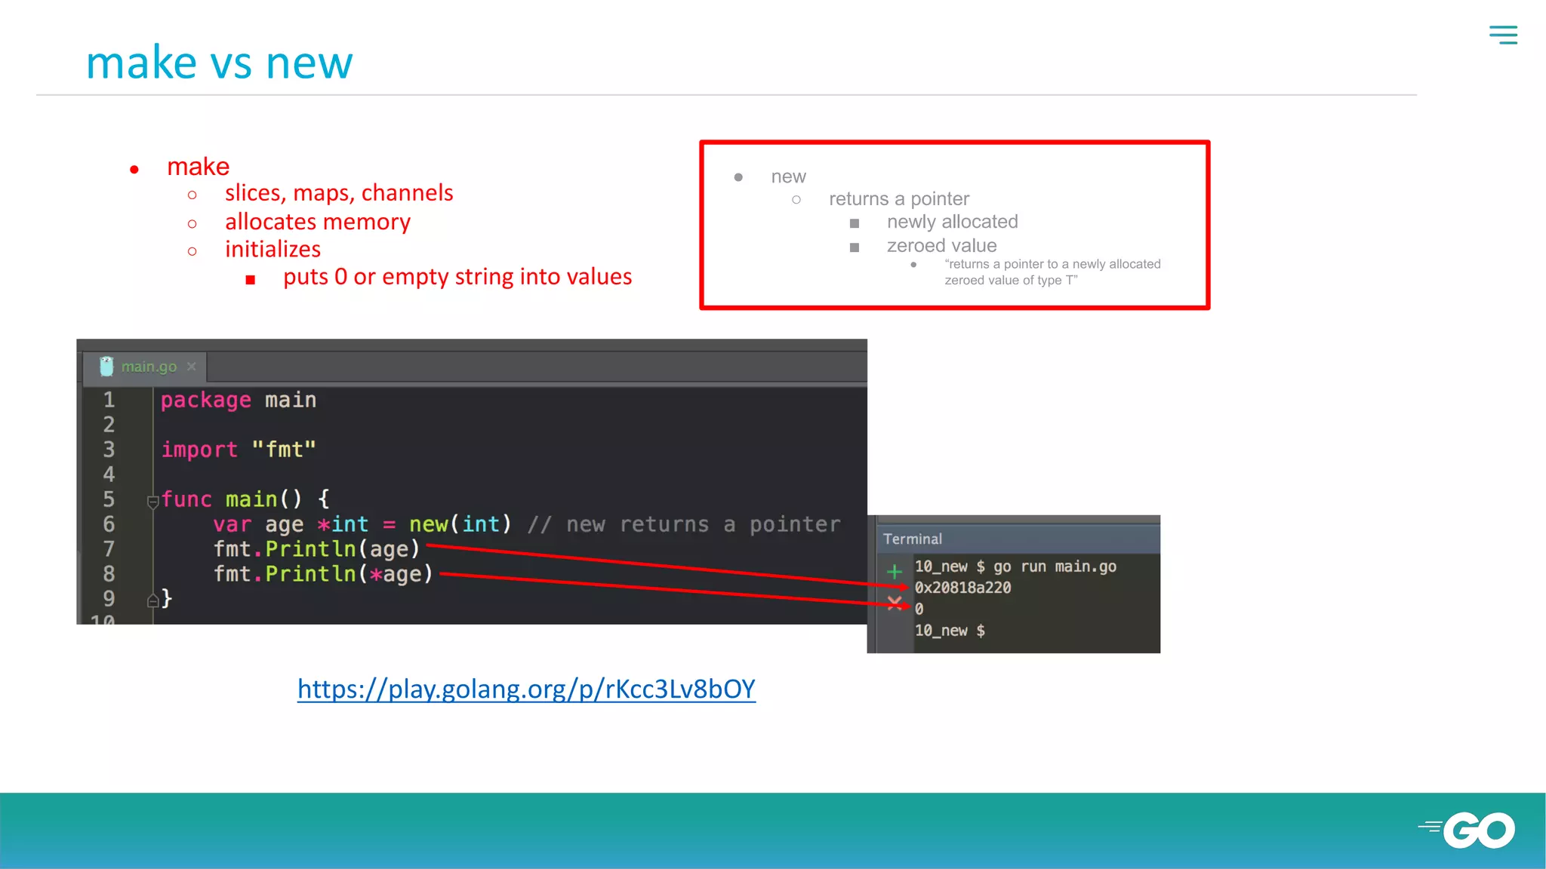The width and height of the screenshot is (1546, 869).
Task: Click the 0x20818a220 terminal output
Action: pos(962,588)
